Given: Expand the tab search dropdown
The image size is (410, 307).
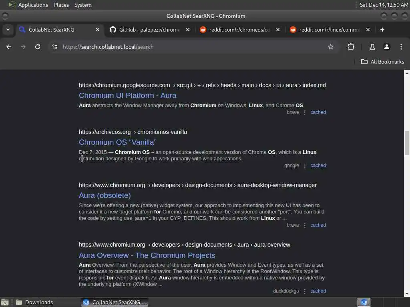Looking at the screenshot, I should pos(8,30).
